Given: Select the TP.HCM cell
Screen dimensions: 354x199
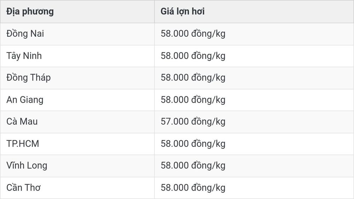Looking at the screenshot, I should [x=77, y=144].
